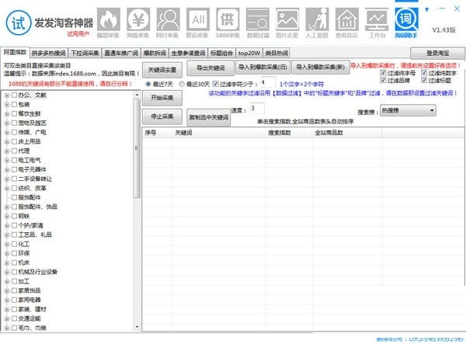
Task: Click the round 试 app logo
Action: [19, 23]
